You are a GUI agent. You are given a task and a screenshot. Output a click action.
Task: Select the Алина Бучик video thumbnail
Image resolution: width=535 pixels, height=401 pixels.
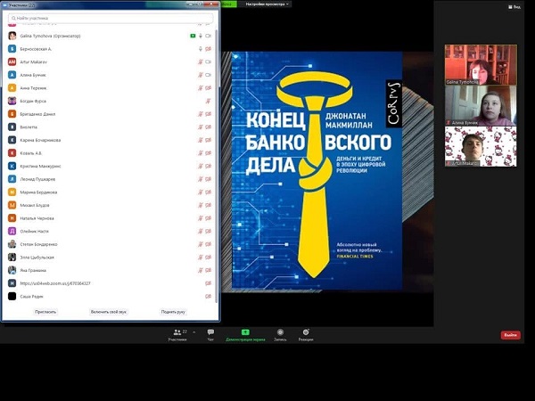(x=481, y=105)
